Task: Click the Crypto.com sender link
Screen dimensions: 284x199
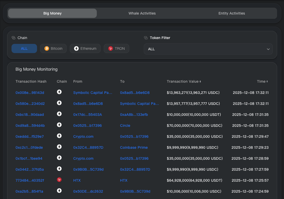Action: point(83,136)
